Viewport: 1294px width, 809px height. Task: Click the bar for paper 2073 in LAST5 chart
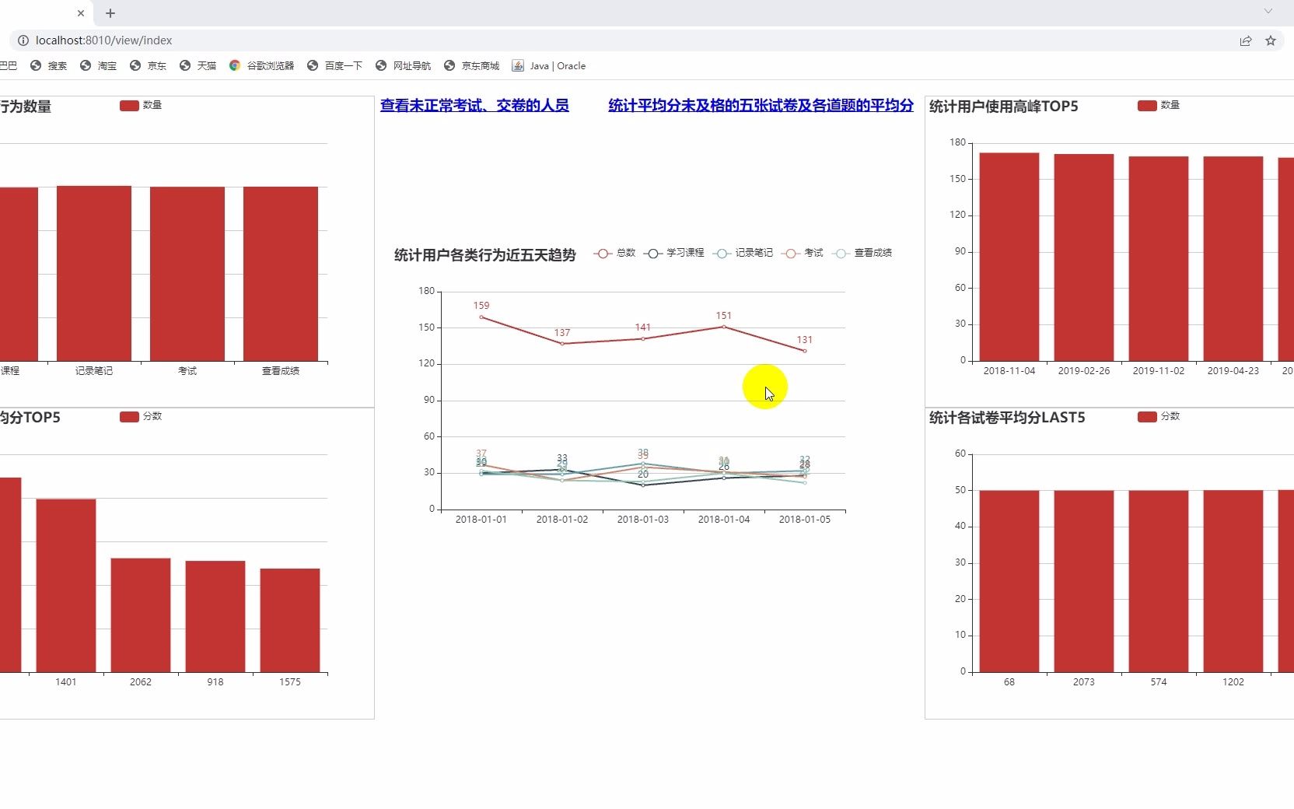click(x=1084, y=581)
